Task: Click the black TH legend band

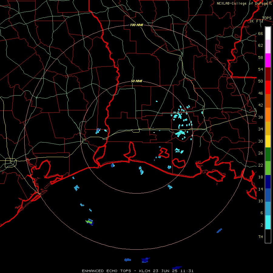Action: coord(268,236)
